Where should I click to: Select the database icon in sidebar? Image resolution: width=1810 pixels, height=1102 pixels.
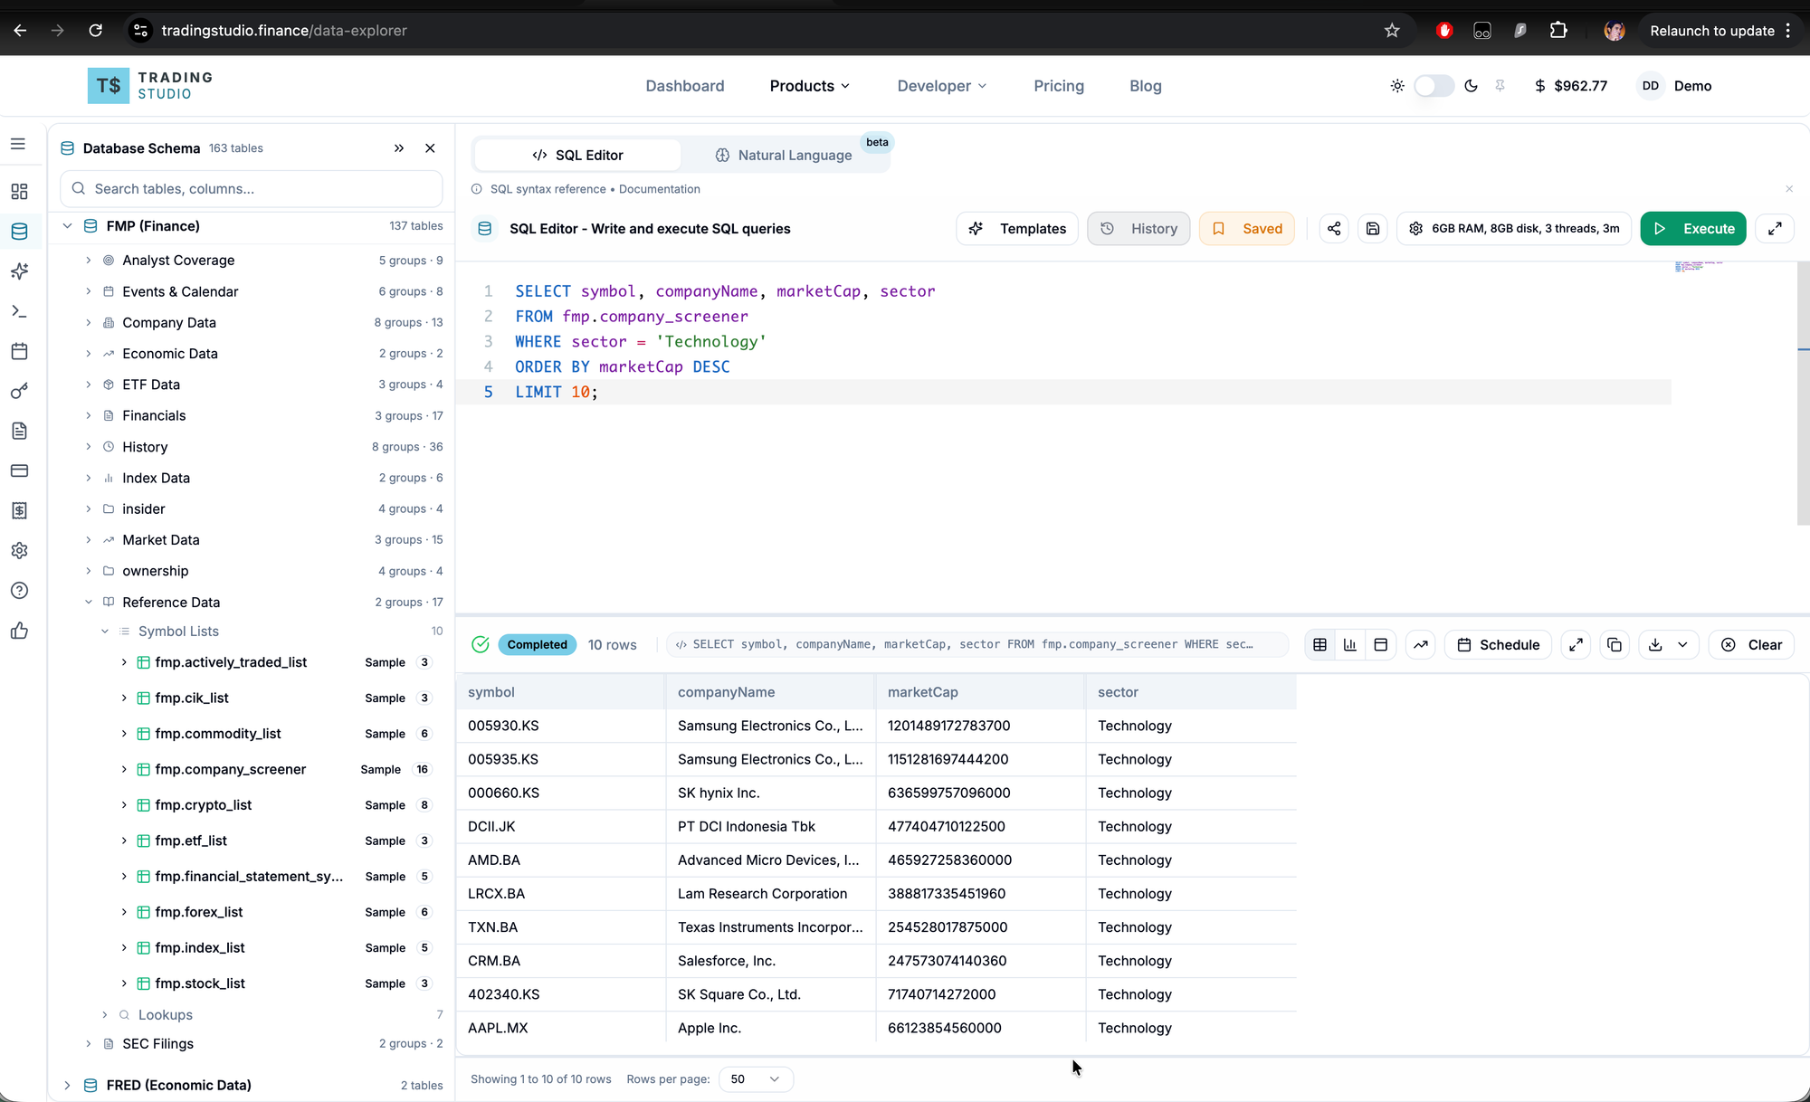tap(19, 232)
